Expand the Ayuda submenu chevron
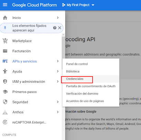141x140 pixels. click(x=58, y=71)
